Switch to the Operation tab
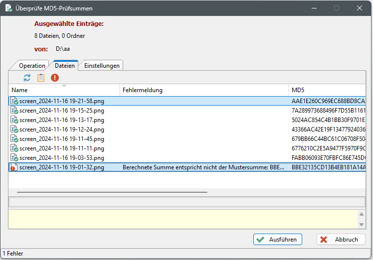Viewport: 373px width, 260px height. 32,66
